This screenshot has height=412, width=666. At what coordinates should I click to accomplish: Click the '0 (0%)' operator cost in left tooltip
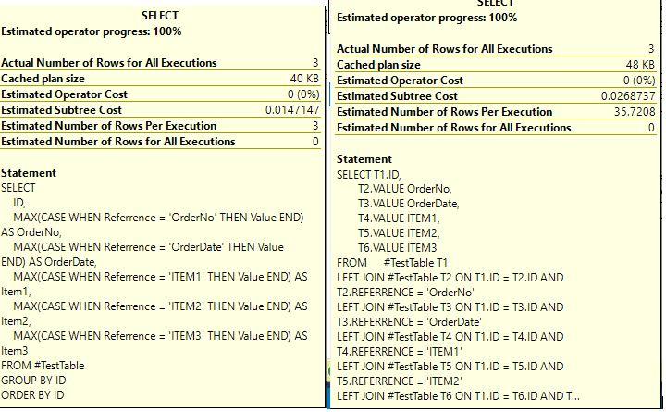coord(303,94)
